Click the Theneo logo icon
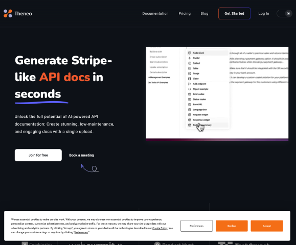This screenshot has height=245, width=296. click(x=8, y=14)
